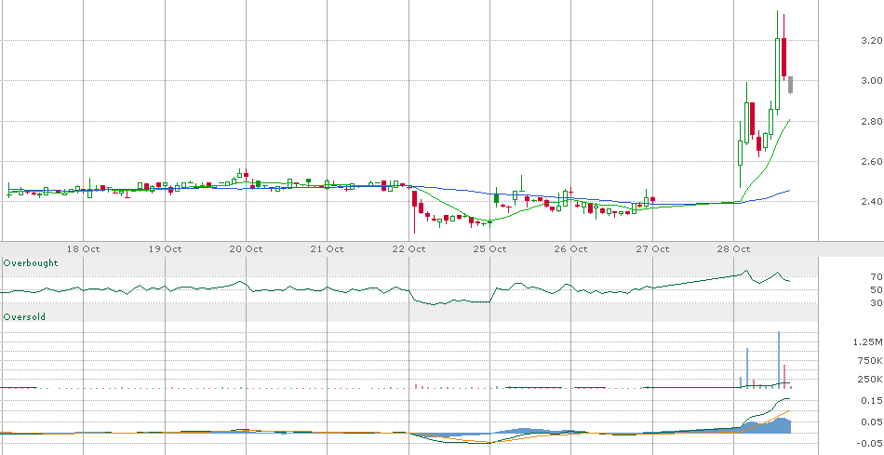The height and width of the screenshot is (455, 884).
Task: Click the 26 Oct date label
Action: (571, 248)
